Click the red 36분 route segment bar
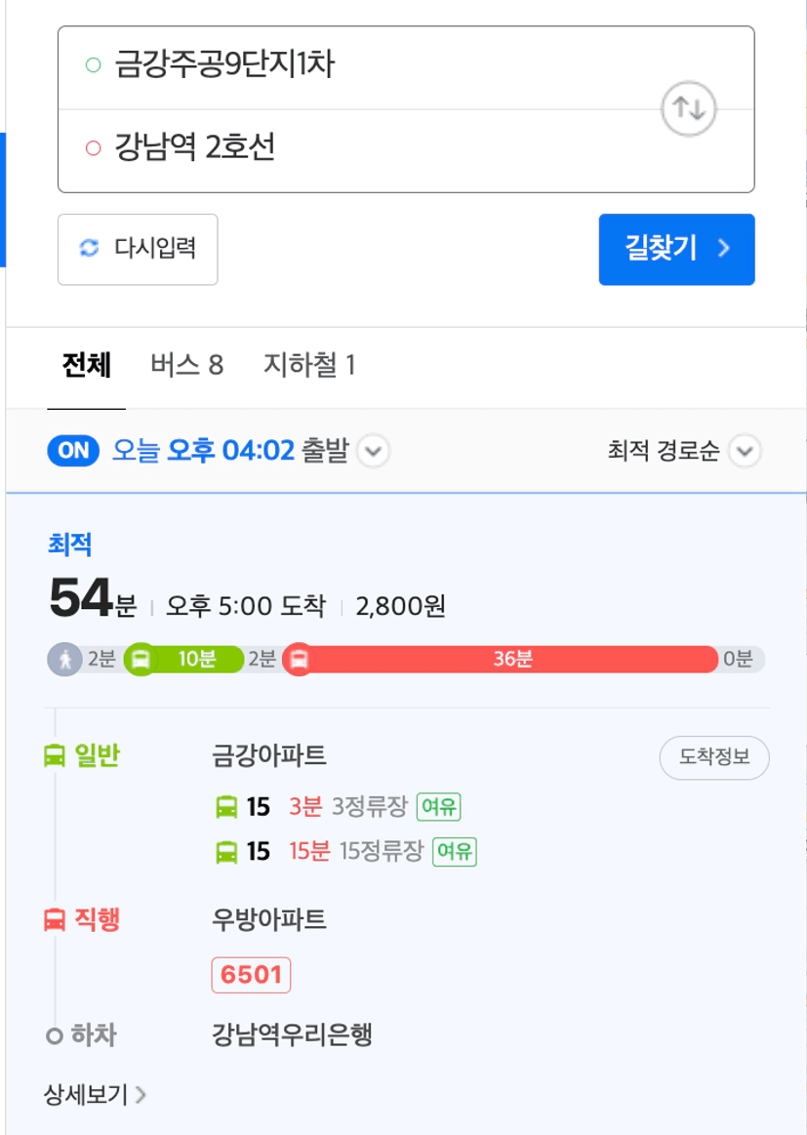 pos(513,660)
